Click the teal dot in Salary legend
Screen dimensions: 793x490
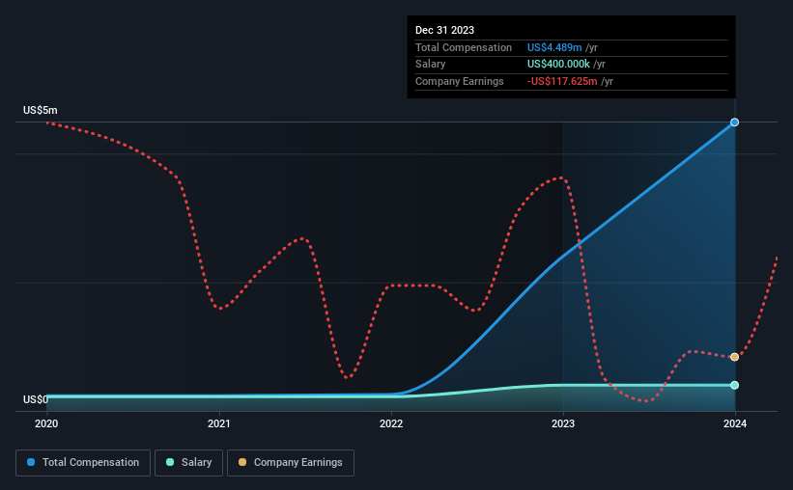[x=170, y=462]
